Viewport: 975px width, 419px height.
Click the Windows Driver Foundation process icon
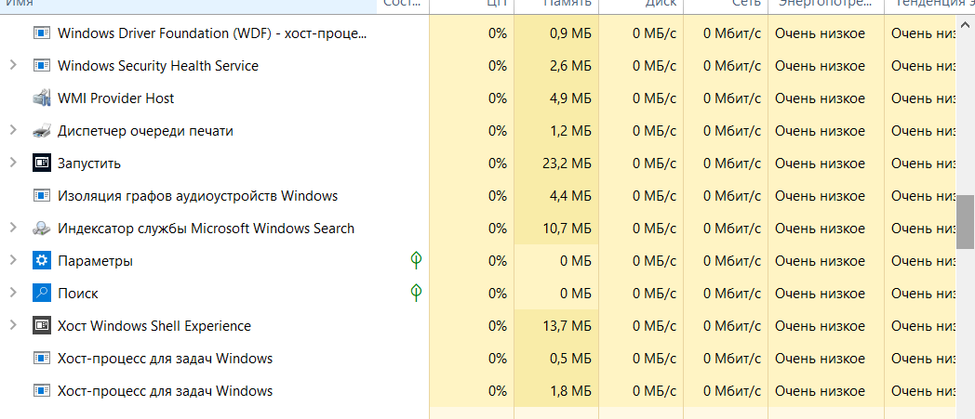41,33
